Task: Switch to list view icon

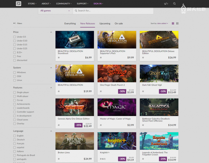Action: click(x=177, y=24)
